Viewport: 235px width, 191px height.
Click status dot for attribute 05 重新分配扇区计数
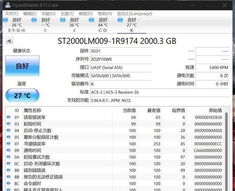(8, 137)
